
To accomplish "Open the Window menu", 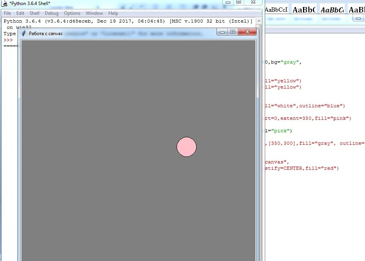I will coord(94,13).
